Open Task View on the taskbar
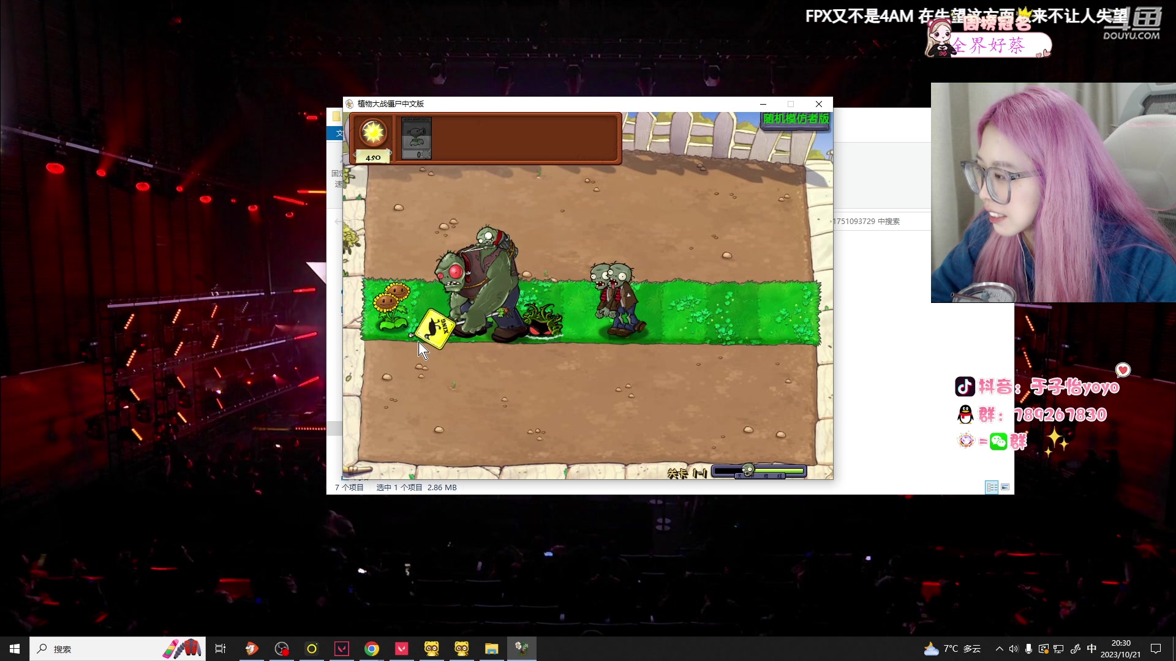The height and width of the screenshot is (661, 1176). click(x=221, y=649)
